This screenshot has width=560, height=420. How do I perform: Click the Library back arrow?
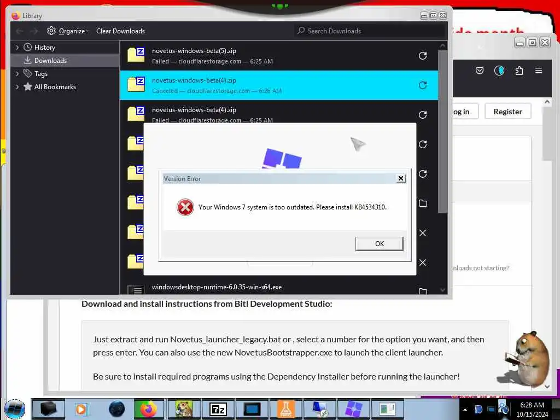pyautogui.click(x=20, y=31)
